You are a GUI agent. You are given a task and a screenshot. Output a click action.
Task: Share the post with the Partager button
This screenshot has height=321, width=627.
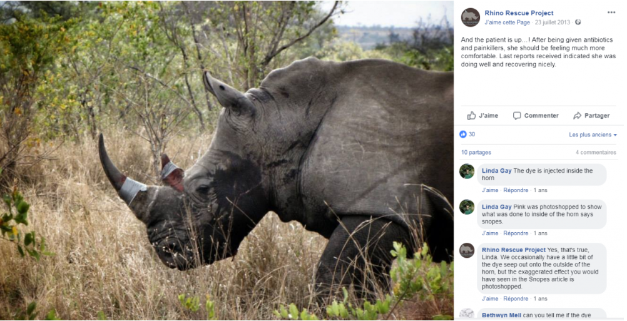coord(591,116)
